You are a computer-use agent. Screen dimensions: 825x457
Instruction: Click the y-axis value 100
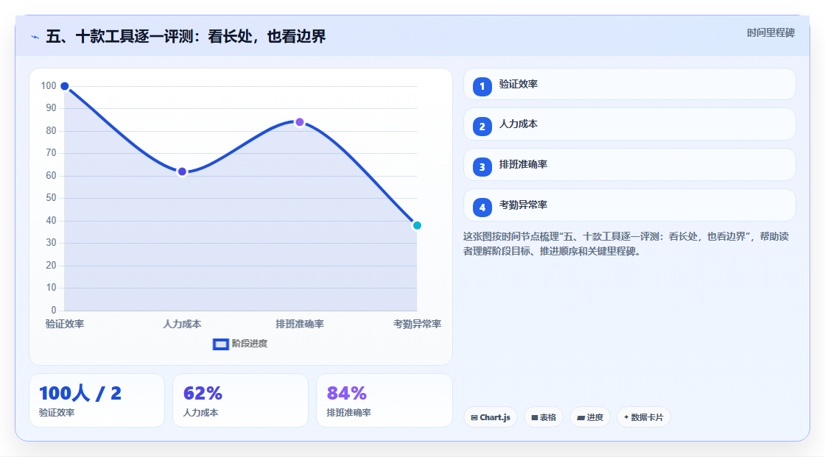[x=49, y=85]
